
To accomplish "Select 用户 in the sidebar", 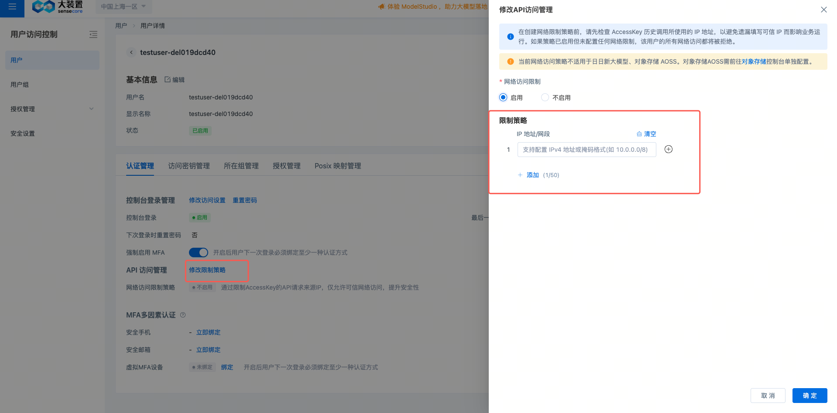I will [x=52, y=60].
